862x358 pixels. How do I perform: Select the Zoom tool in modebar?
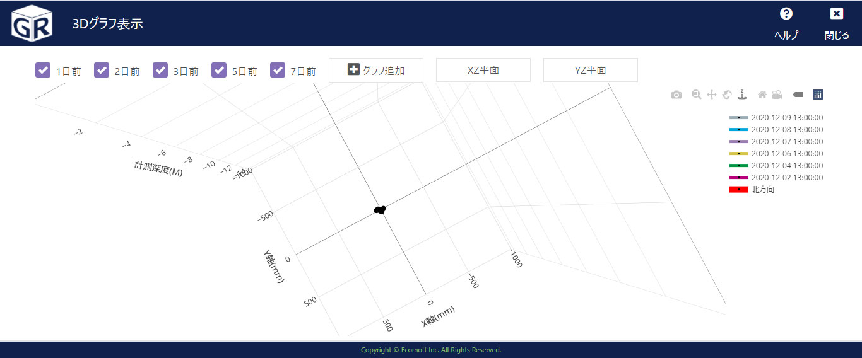[696, 95]
